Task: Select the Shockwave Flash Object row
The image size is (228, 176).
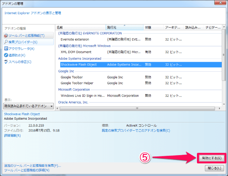Action: tap(141, 65)
